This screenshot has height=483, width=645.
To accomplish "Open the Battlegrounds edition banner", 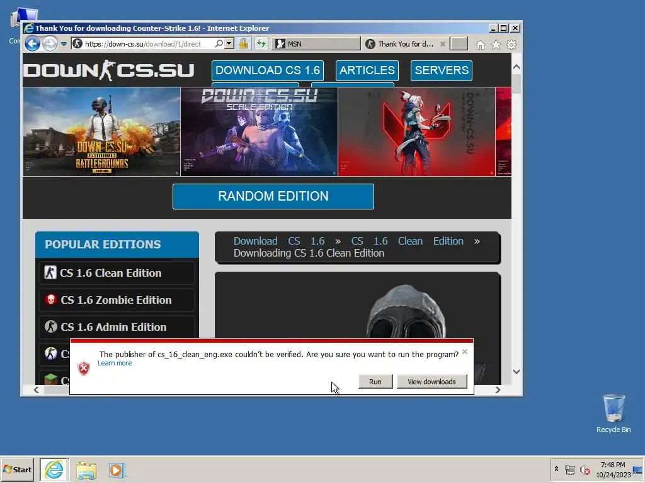I will pyautogui.click(x=101, y=132).
